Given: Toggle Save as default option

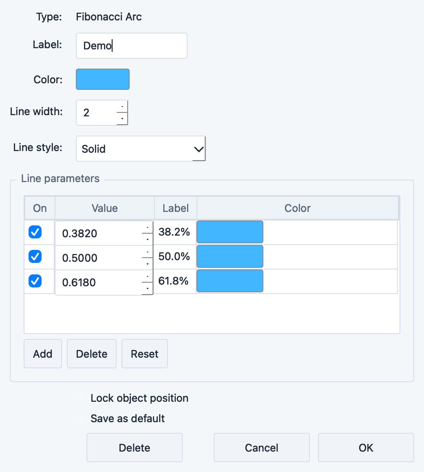Looking at the screenshot, I should [128, 419].
